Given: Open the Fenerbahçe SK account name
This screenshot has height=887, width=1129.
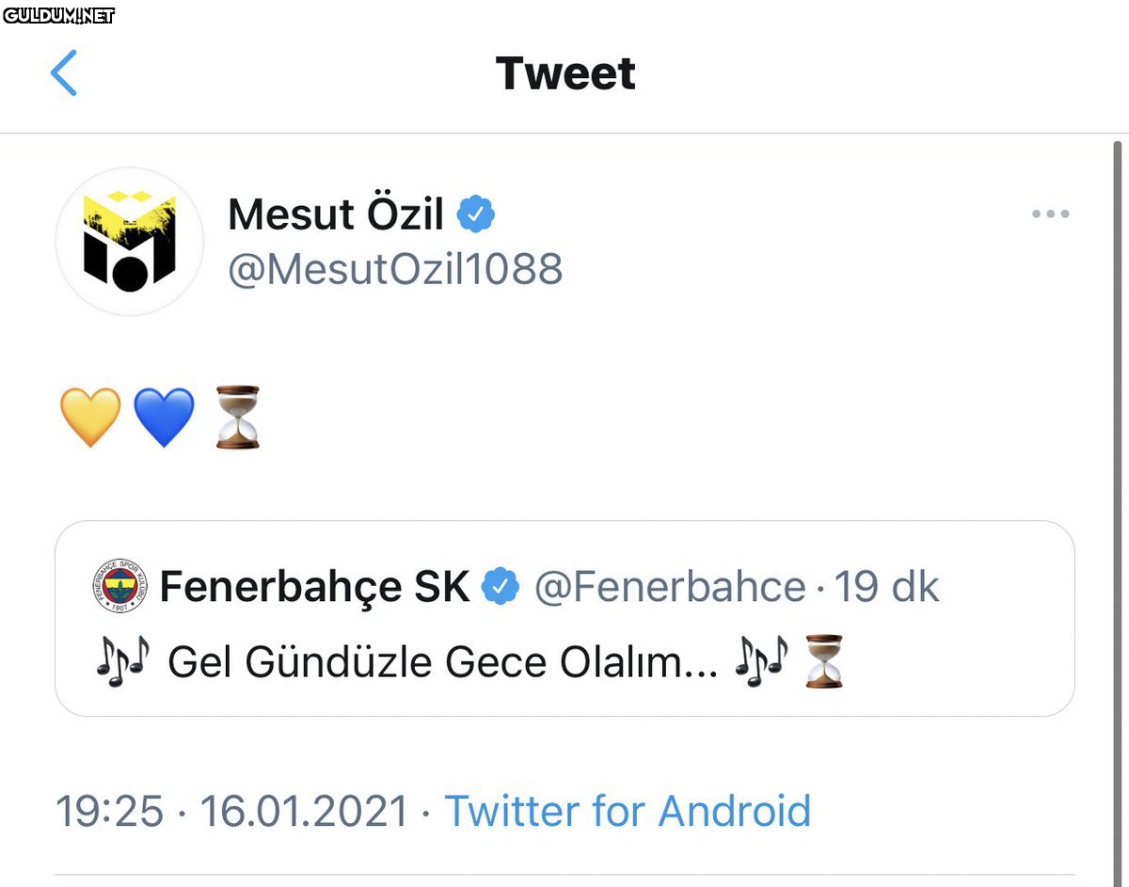Looking at the screenshot, I should 314,587.
